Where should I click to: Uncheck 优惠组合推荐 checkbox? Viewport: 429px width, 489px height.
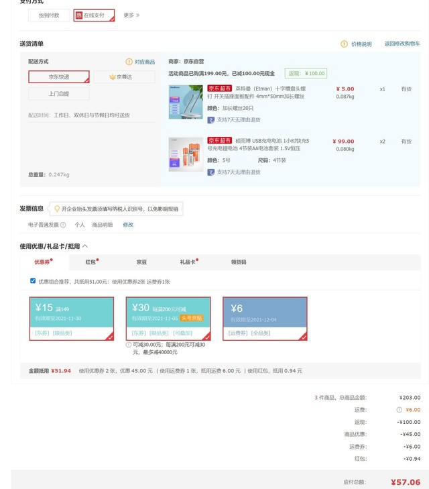33,280
